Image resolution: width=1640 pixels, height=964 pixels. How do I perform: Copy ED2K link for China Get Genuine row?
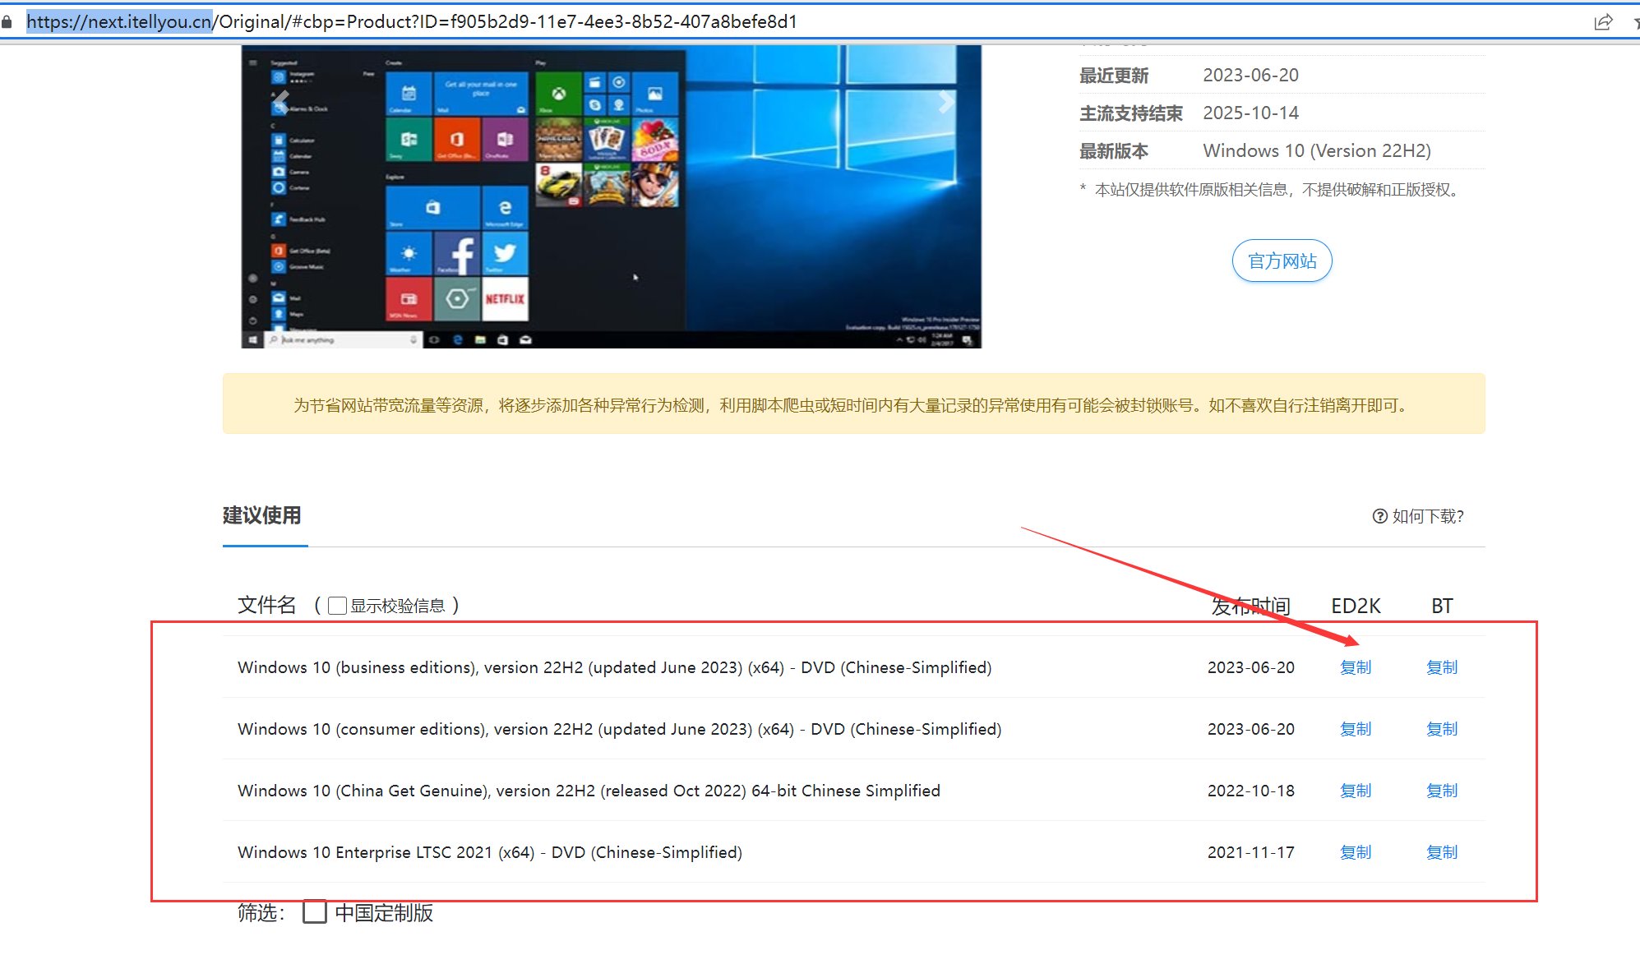pos(1356,791)
